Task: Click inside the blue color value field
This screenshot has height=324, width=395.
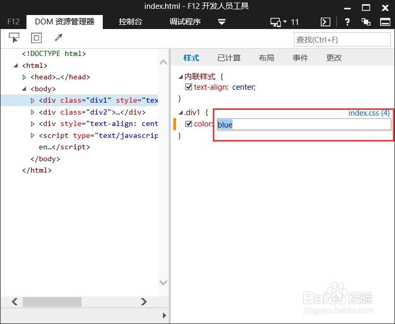Action: [304, 124]
